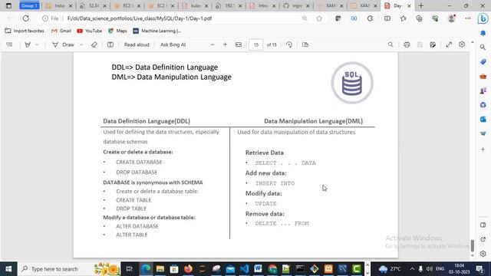Activate the Draw tool
Screen dimensions: 491x276
64,44
